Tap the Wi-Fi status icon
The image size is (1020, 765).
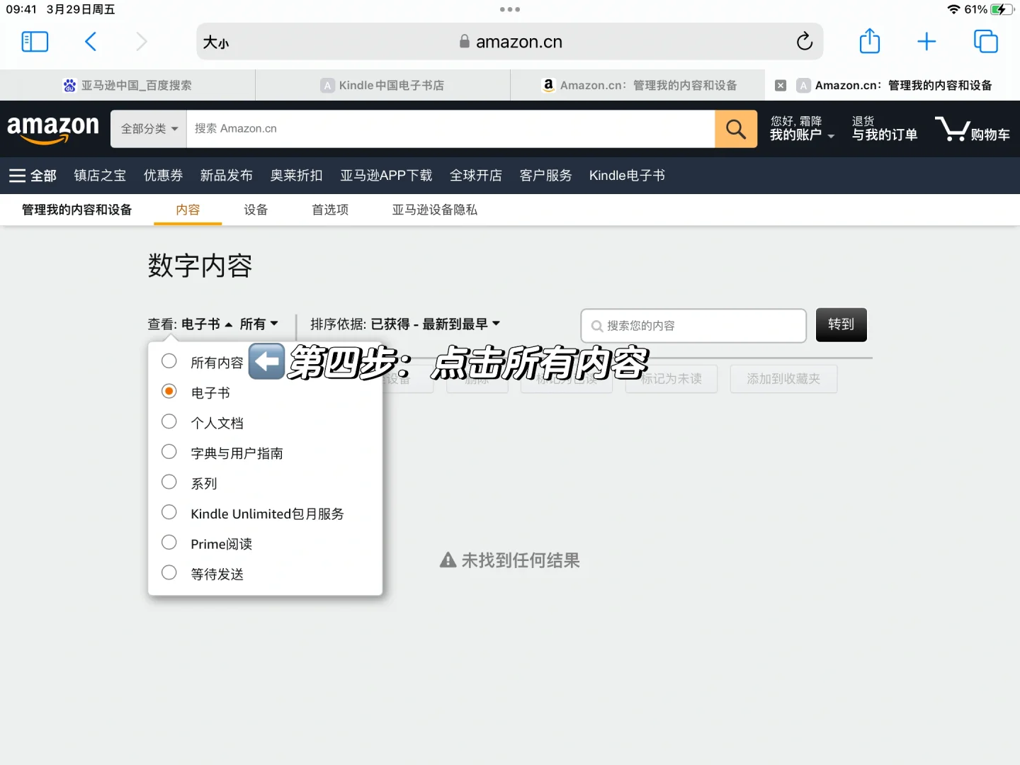pyautogui.click(x=954, y=9)
